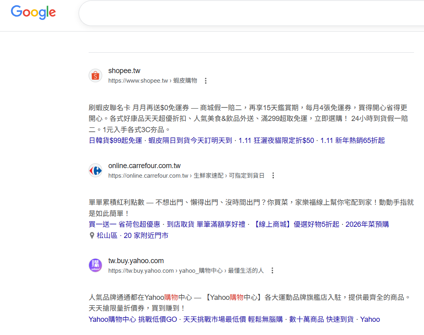Click the Carrefour description starting 單單累積紅利點數
This screenshot has width=424, height=335.
click(x=251, y=208)
